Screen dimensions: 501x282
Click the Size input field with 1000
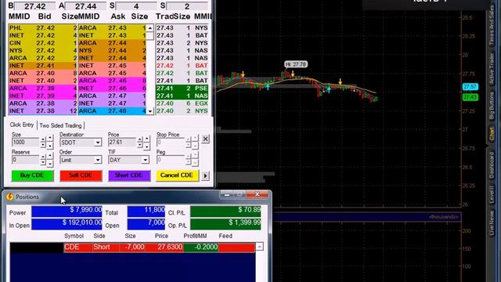(25, 143)
